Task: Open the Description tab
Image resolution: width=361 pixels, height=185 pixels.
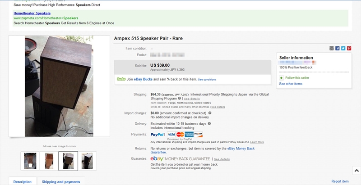Action: (x=22, y=181)
